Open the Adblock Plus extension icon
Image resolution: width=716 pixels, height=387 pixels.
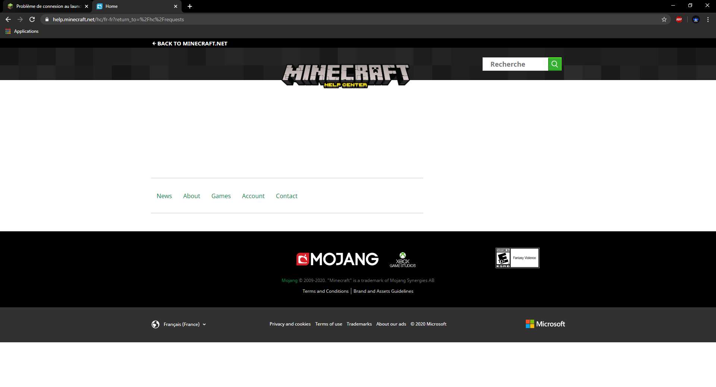(679, 19)
